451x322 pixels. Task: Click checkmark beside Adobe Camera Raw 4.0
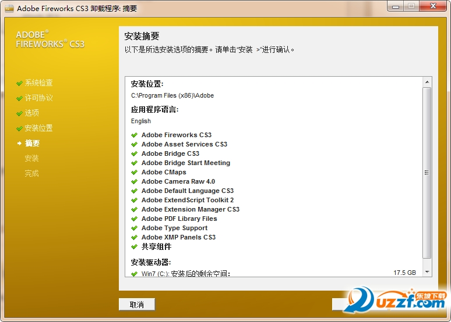(x=135, y=182)
